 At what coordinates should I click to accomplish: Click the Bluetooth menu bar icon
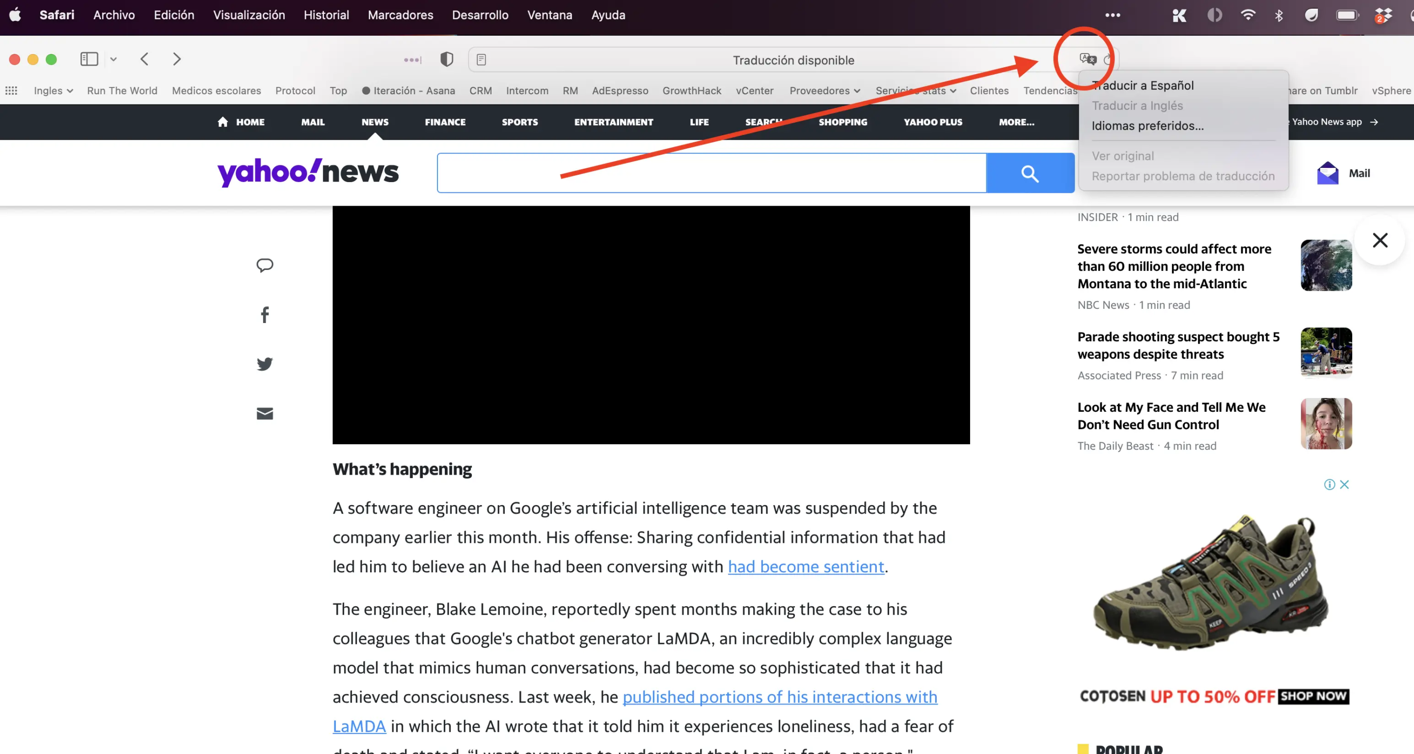tap(1278, 15)
